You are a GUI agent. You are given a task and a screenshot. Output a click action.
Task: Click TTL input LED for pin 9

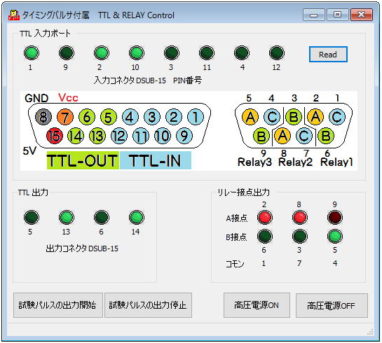tap(67, 52)
